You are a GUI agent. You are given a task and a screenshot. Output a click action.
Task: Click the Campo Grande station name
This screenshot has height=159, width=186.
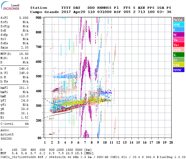point(44,12)
